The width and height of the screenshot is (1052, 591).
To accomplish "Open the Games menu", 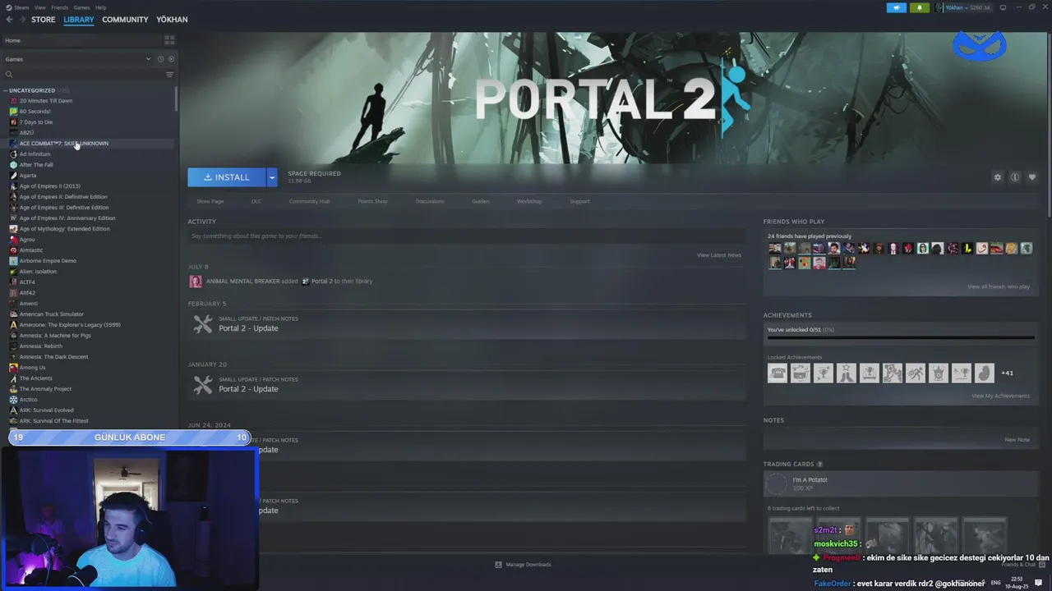I will pos(81,7).
